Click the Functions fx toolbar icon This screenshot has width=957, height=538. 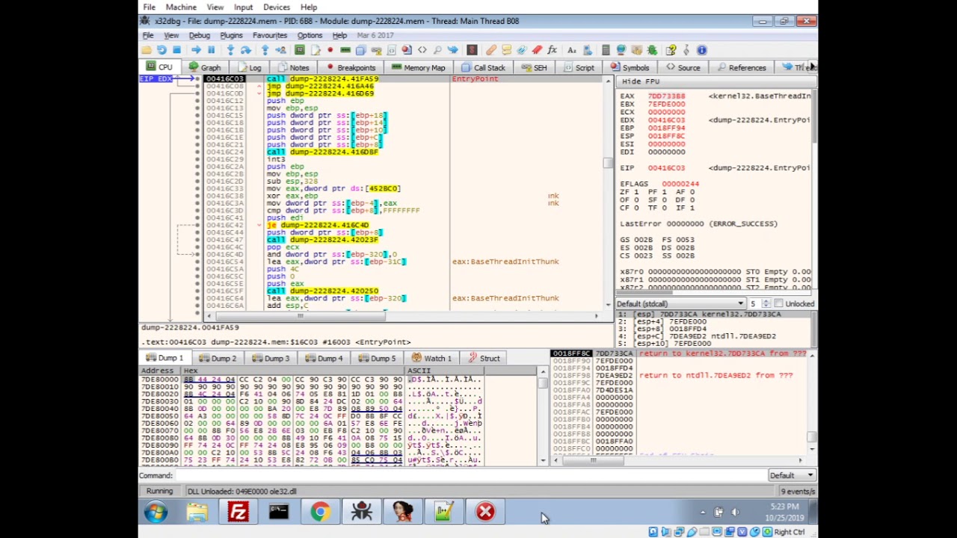point(552,50)
